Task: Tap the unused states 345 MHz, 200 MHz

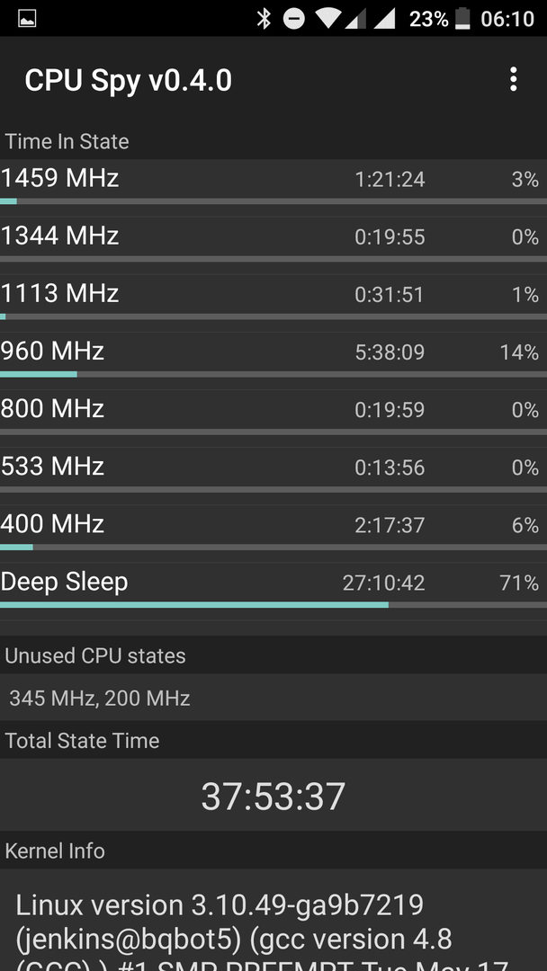Action: point(100,699)
